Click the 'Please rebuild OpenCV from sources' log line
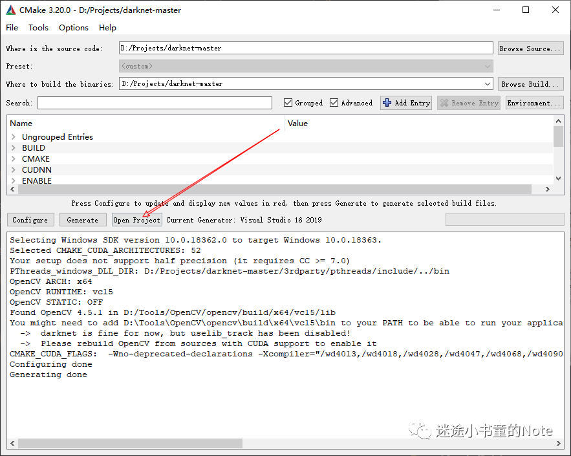571x456 pixels. pyautogui.click(x=199, y=344)
